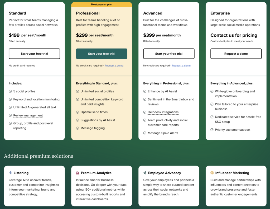The image size is (270, 209).
Task: Click checkmark icon beside Review management
Action: click(x=10, y=115)
